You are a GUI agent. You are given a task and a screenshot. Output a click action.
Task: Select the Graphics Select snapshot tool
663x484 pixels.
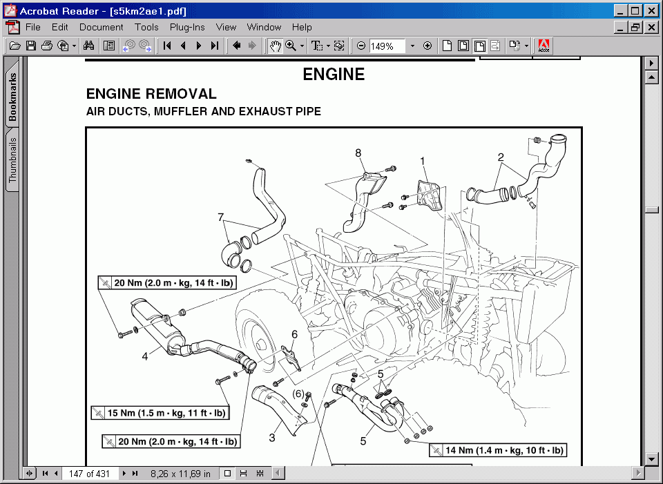[x=339, y=46]
